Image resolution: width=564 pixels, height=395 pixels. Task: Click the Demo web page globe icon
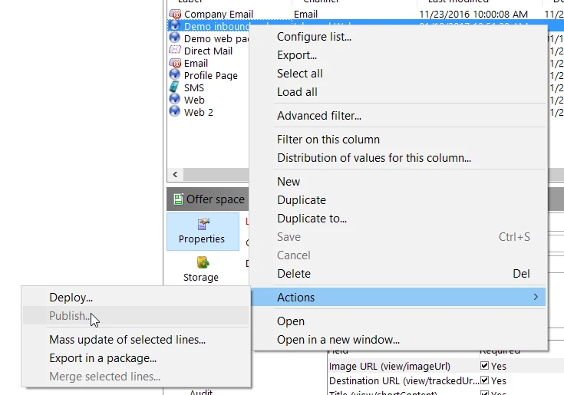(175, 38)
